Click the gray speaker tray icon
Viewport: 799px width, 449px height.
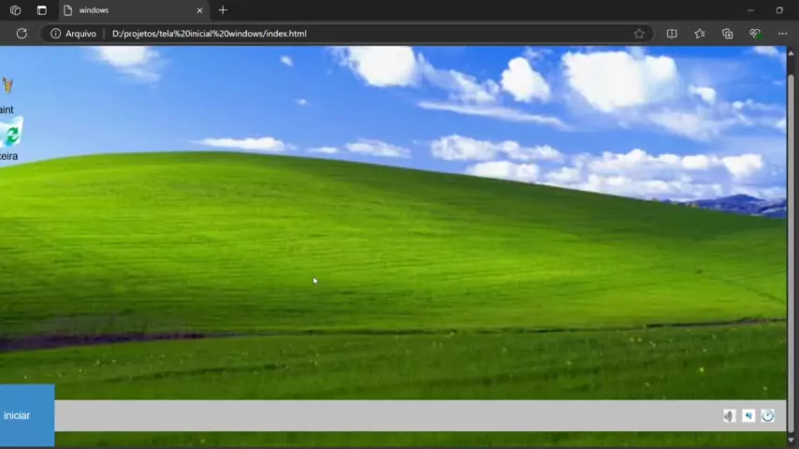tap(729, 416)
